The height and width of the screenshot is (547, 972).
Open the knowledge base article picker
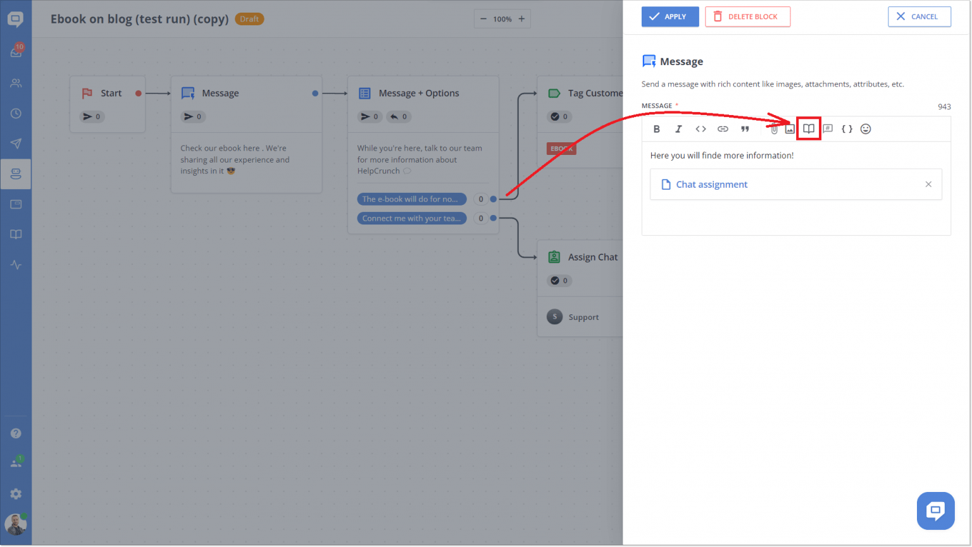[x=808, y=128]
